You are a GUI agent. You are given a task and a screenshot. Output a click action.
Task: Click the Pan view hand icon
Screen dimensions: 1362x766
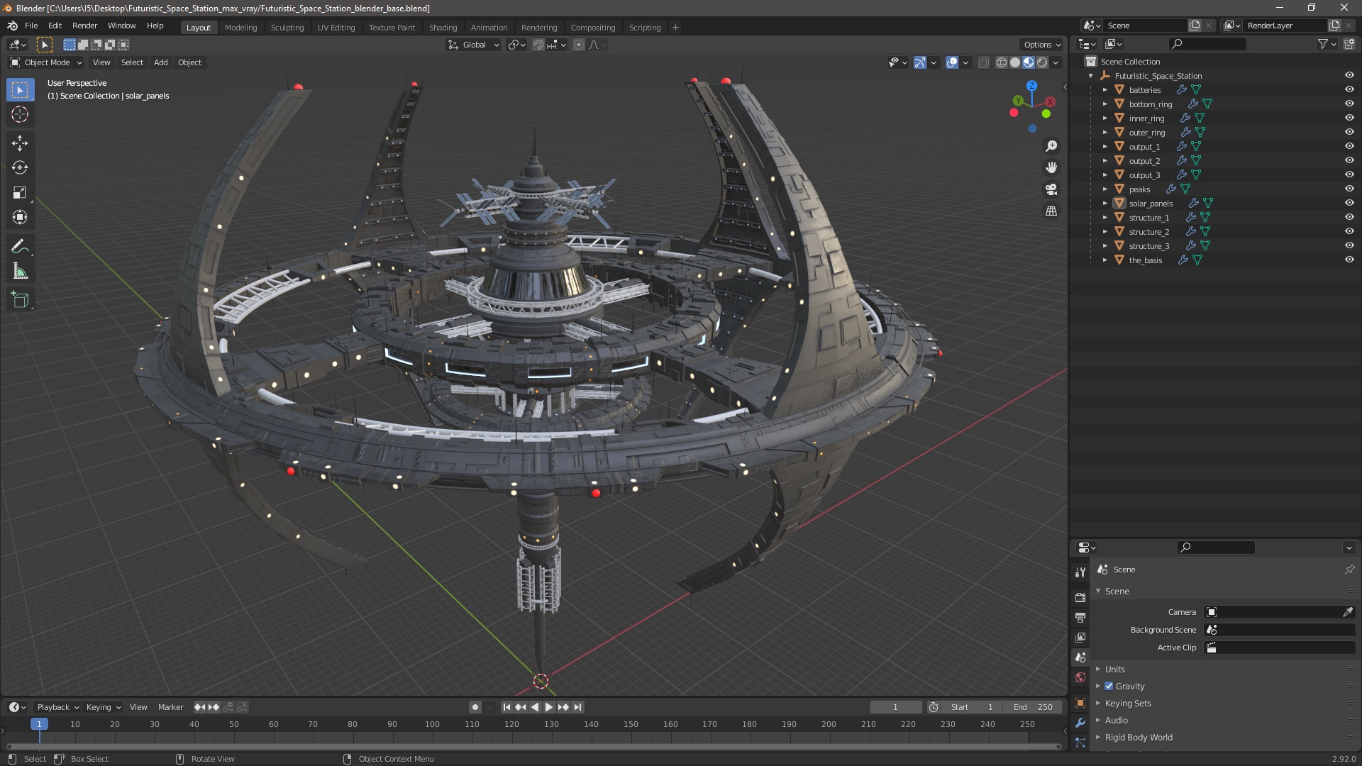[1051, 167]
